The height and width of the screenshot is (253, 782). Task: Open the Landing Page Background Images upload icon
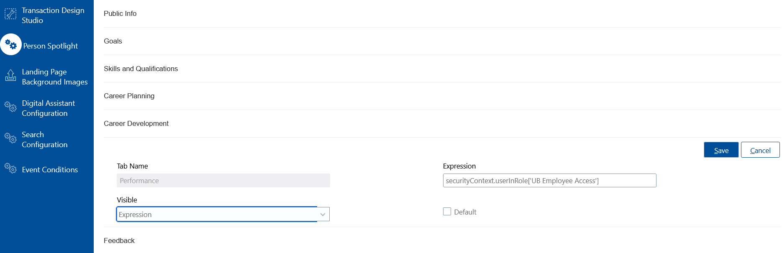pyautogui.click(x=10, y=75)
